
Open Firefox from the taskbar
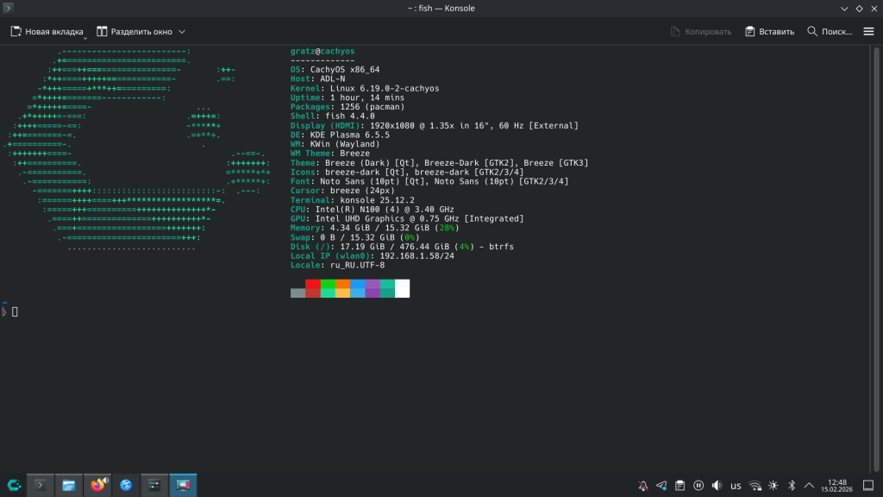coord(97,485)
